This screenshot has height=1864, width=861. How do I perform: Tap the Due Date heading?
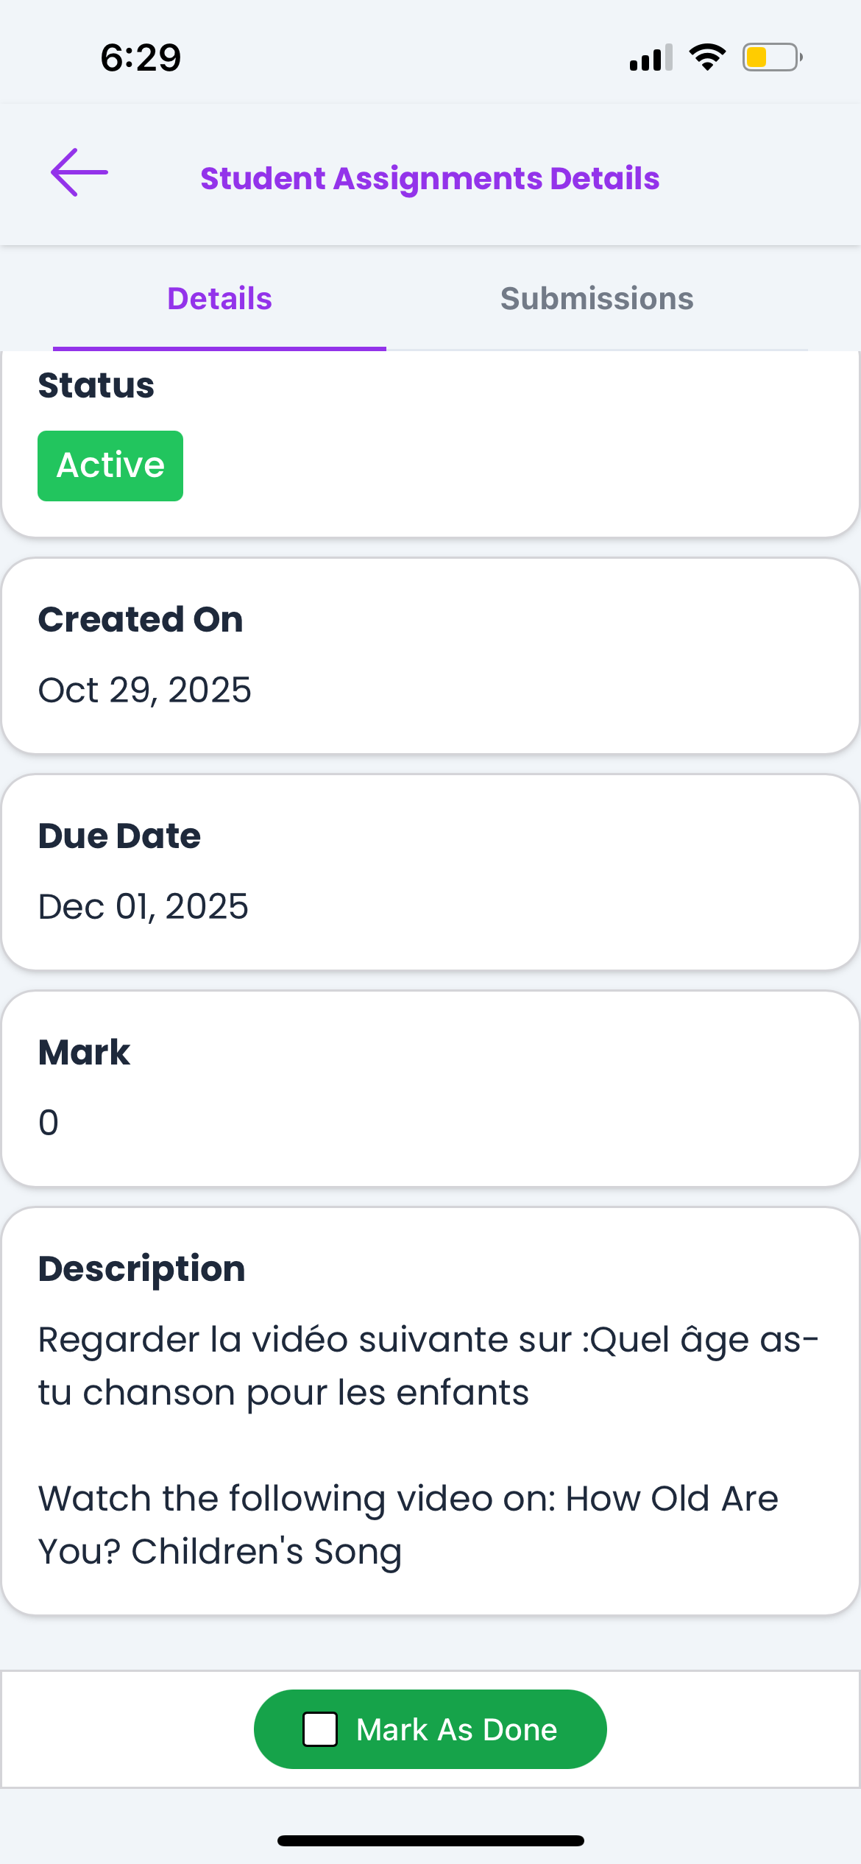119,836
